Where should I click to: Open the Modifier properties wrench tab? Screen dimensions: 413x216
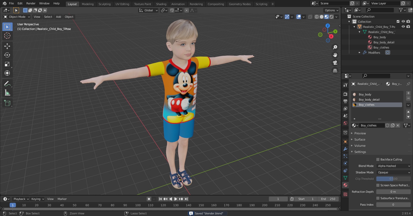click(x=345, y=149)
